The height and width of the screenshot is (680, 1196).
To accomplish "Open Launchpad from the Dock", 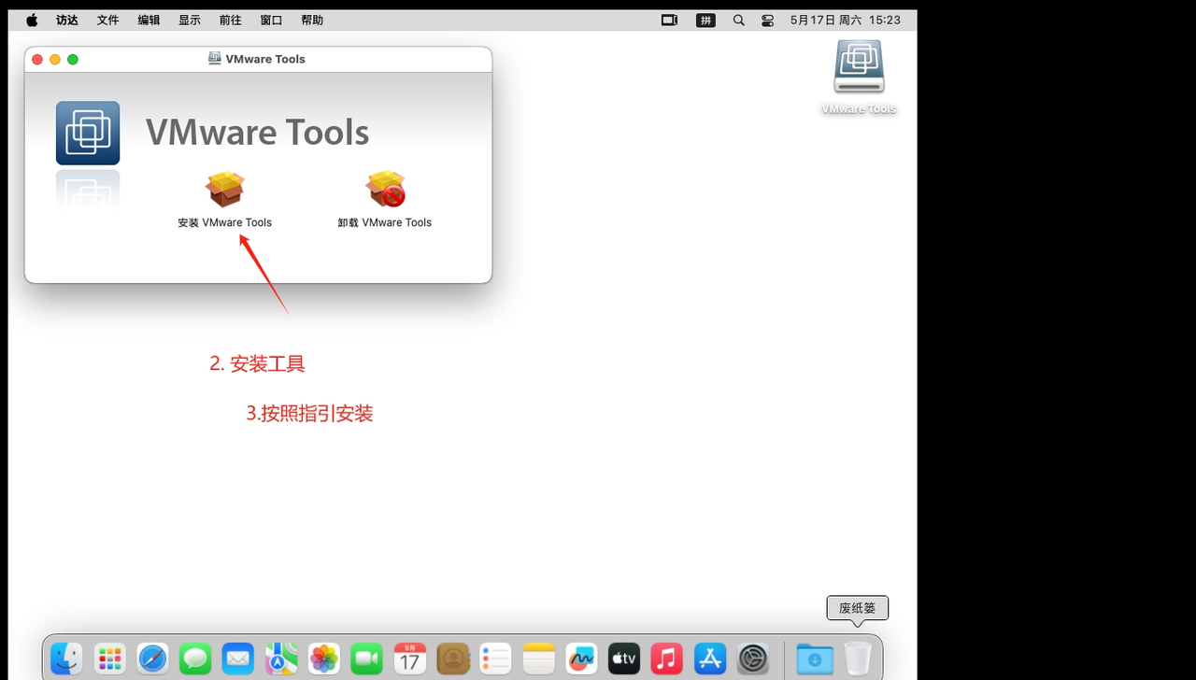I will pyautogui.click(x=109, y=659).
